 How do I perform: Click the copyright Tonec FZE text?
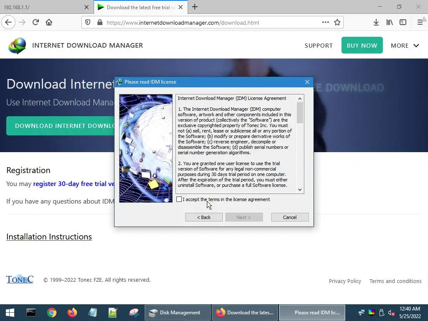click(x=97, y=280)
